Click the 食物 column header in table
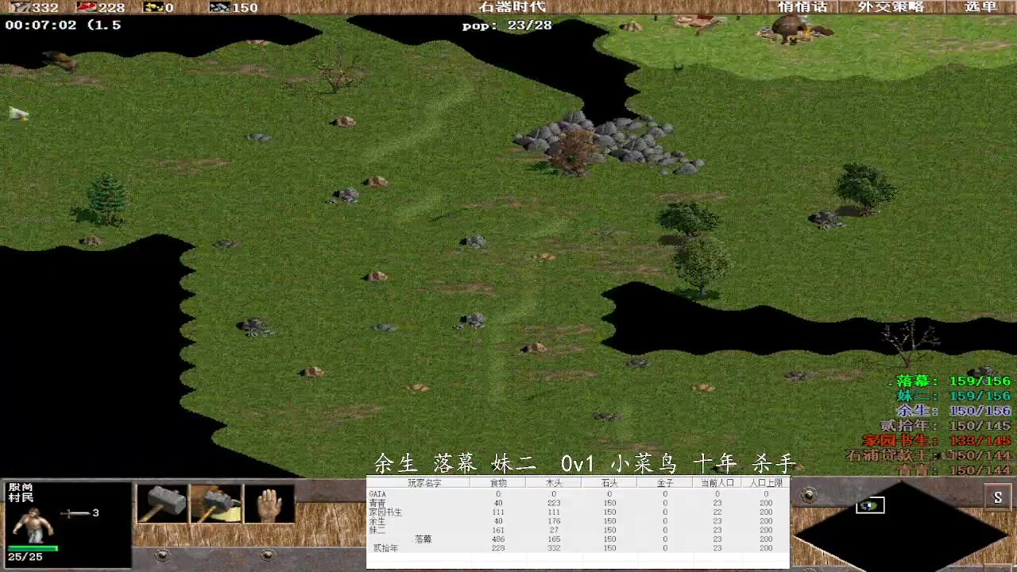This screenshot has width=1017, height=572. point(498,483)
